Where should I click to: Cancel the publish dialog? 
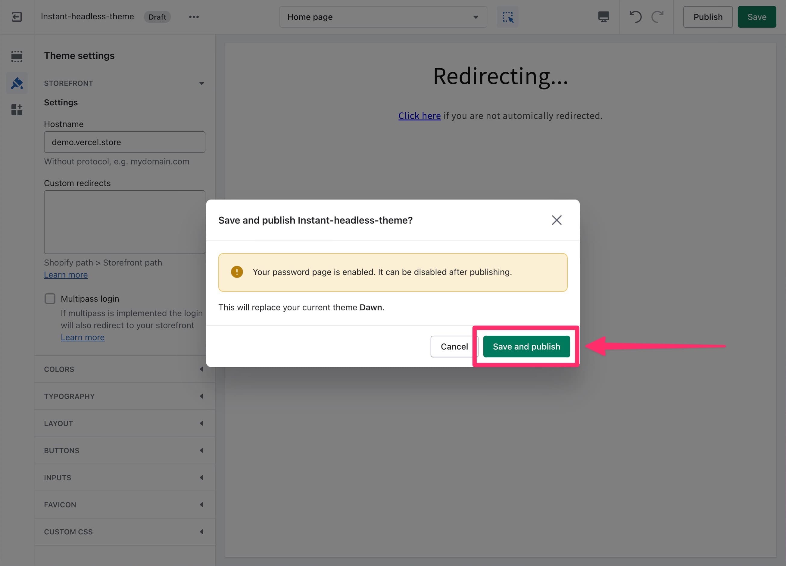click(454, 346)
